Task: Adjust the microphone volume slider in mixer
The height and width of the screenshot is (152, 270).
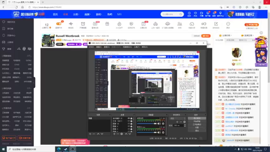Action: point(147,132)
